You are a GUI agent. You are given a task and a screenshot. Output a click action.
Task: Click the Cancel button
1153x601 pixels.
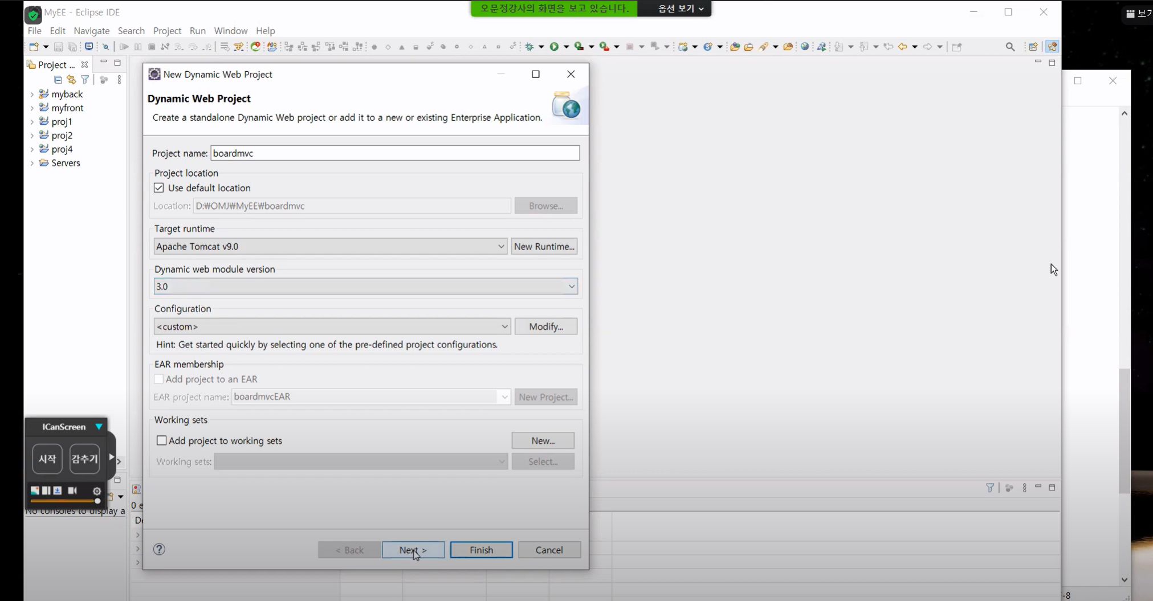[x=549, y=550]
